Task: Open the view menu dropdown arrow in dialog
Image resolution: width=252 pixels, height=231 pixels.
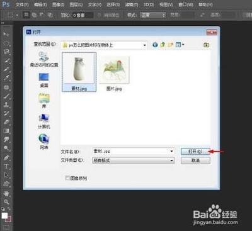Action: (x=183, y=45)
